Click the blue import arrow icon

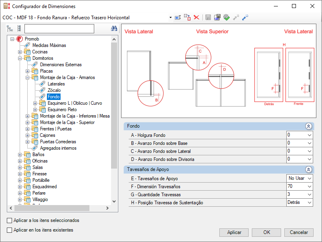point(245,17)
